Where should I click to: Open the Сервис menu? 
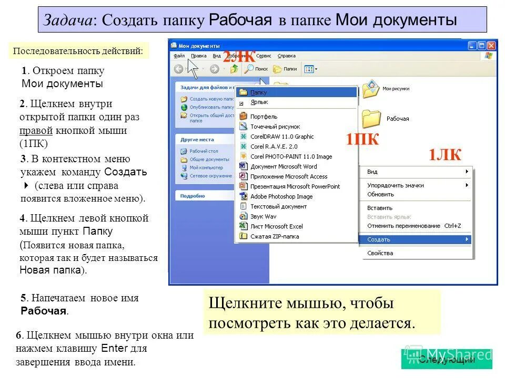(264, 56)
